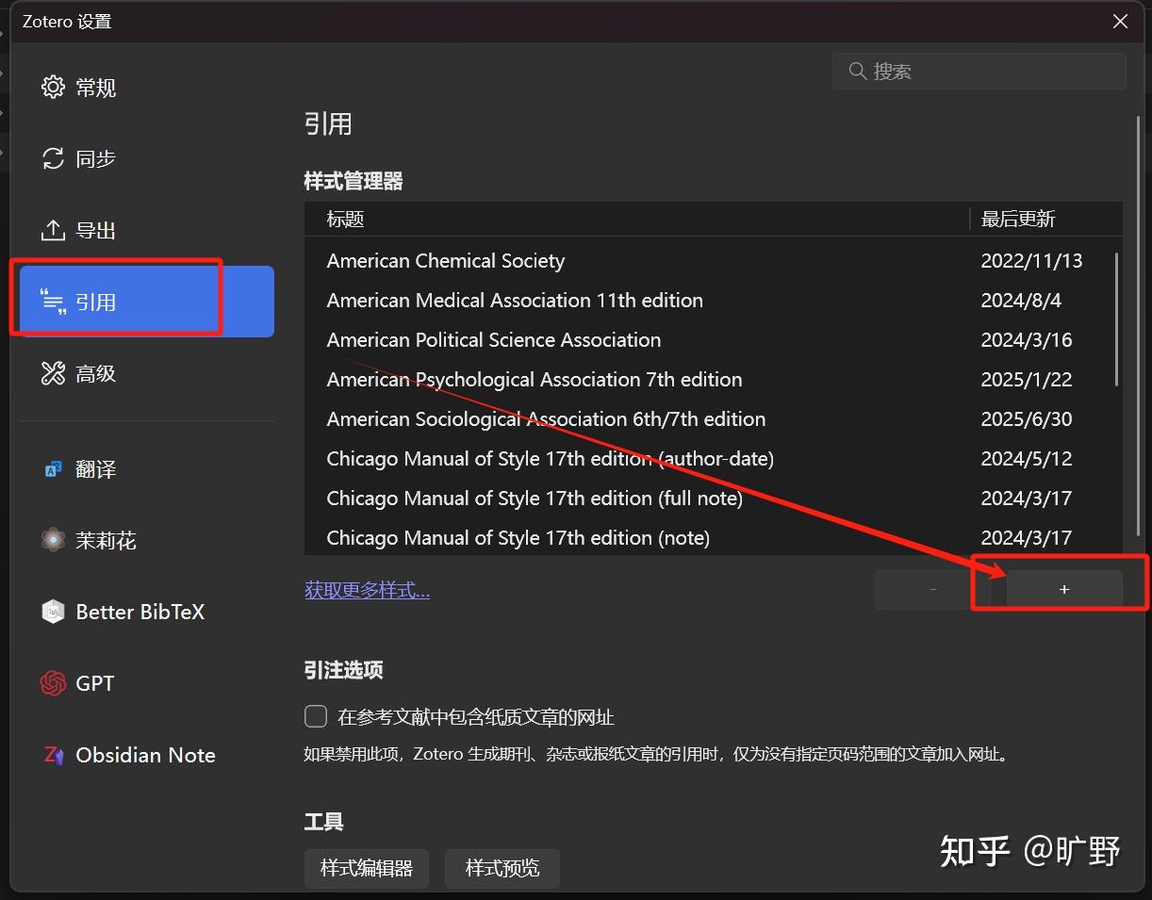This screenshot has height=900, width=1152.
Task: Open the 茉莉花 plugin settings icon
Action: (54, 539)
